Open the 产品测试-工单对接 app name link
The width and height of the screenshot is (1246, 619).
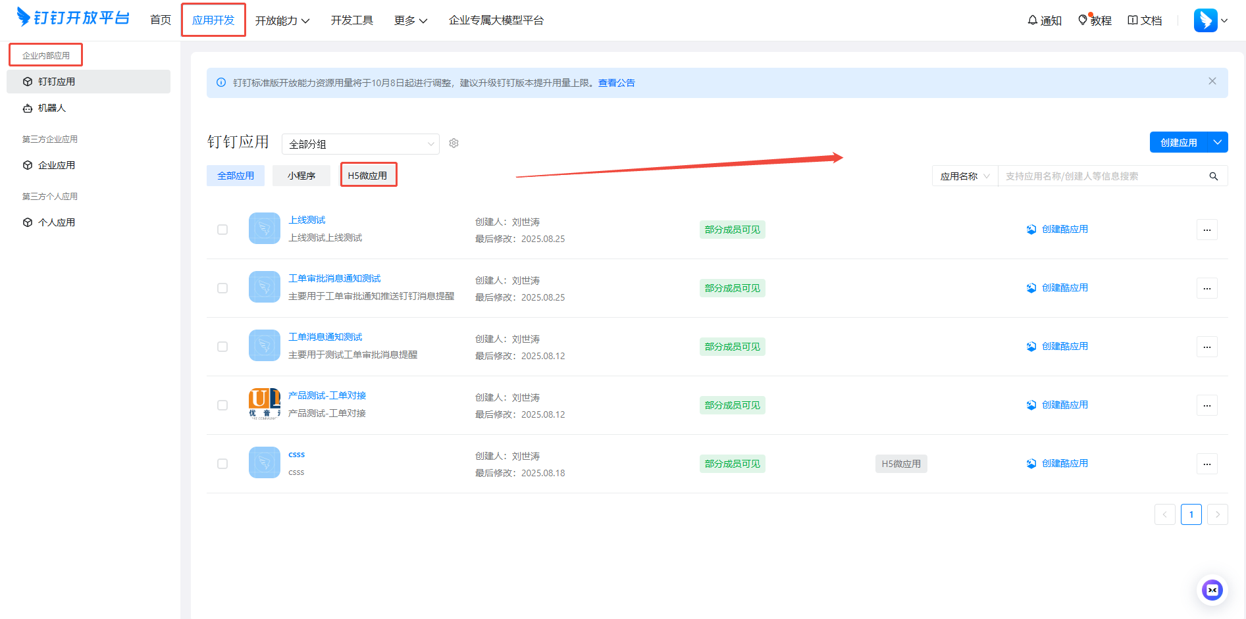point(327,395)
